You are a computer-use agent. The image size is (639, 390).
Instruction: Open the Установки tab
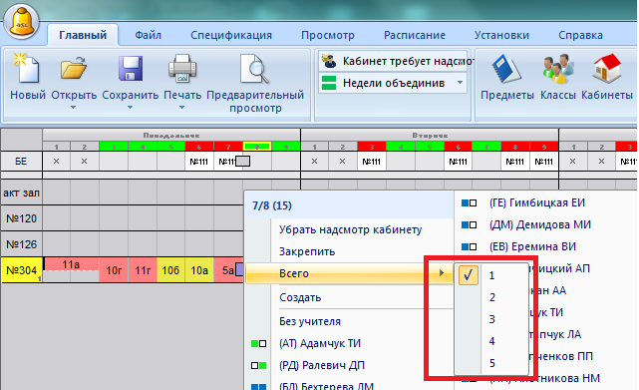pos(501,35)
